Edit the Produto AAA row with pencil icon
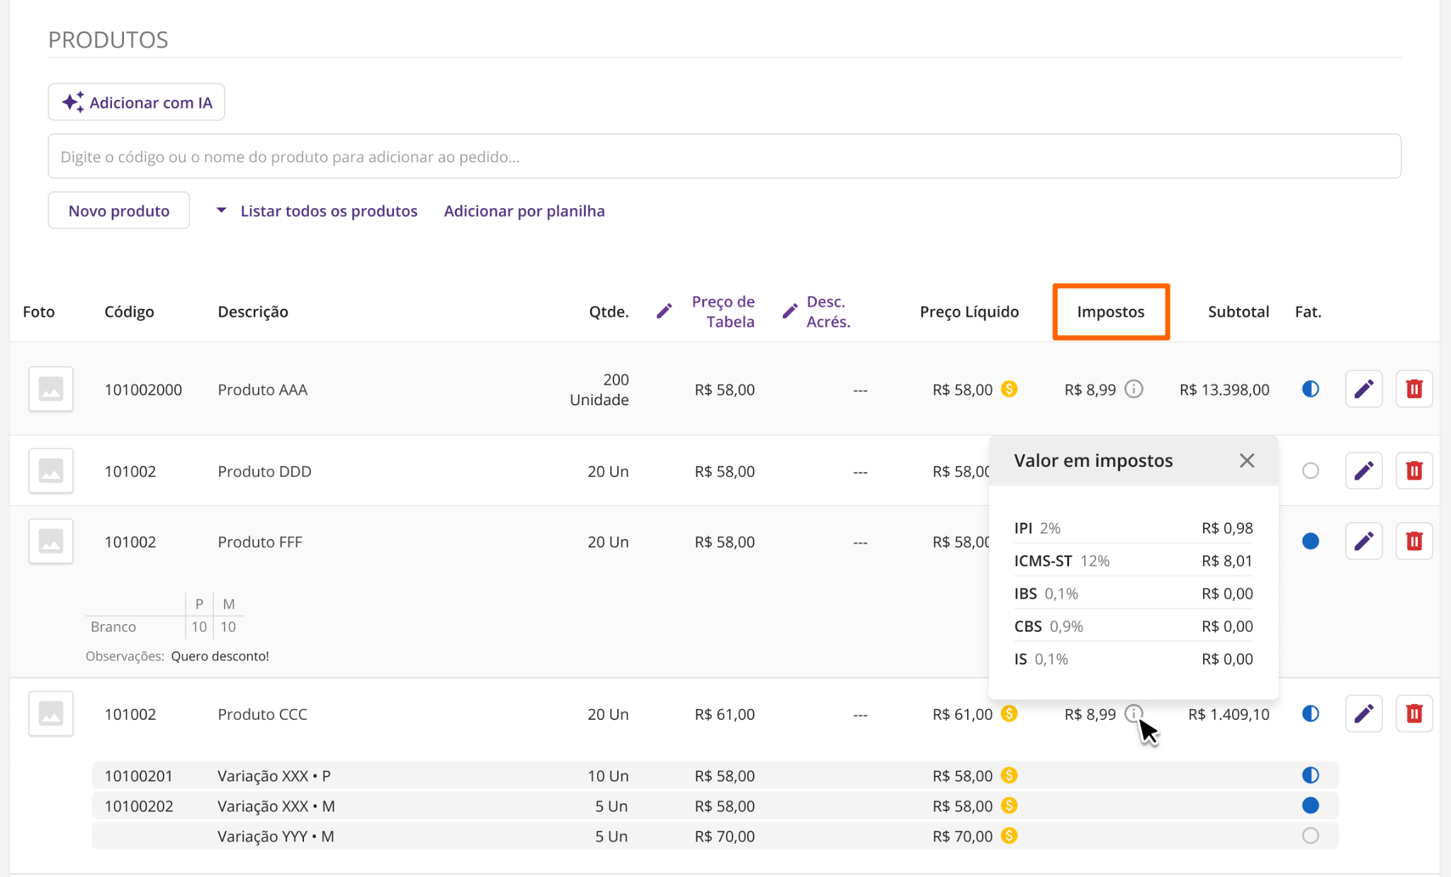This screenshot has width=1451, height=877. pos(1364,389)
